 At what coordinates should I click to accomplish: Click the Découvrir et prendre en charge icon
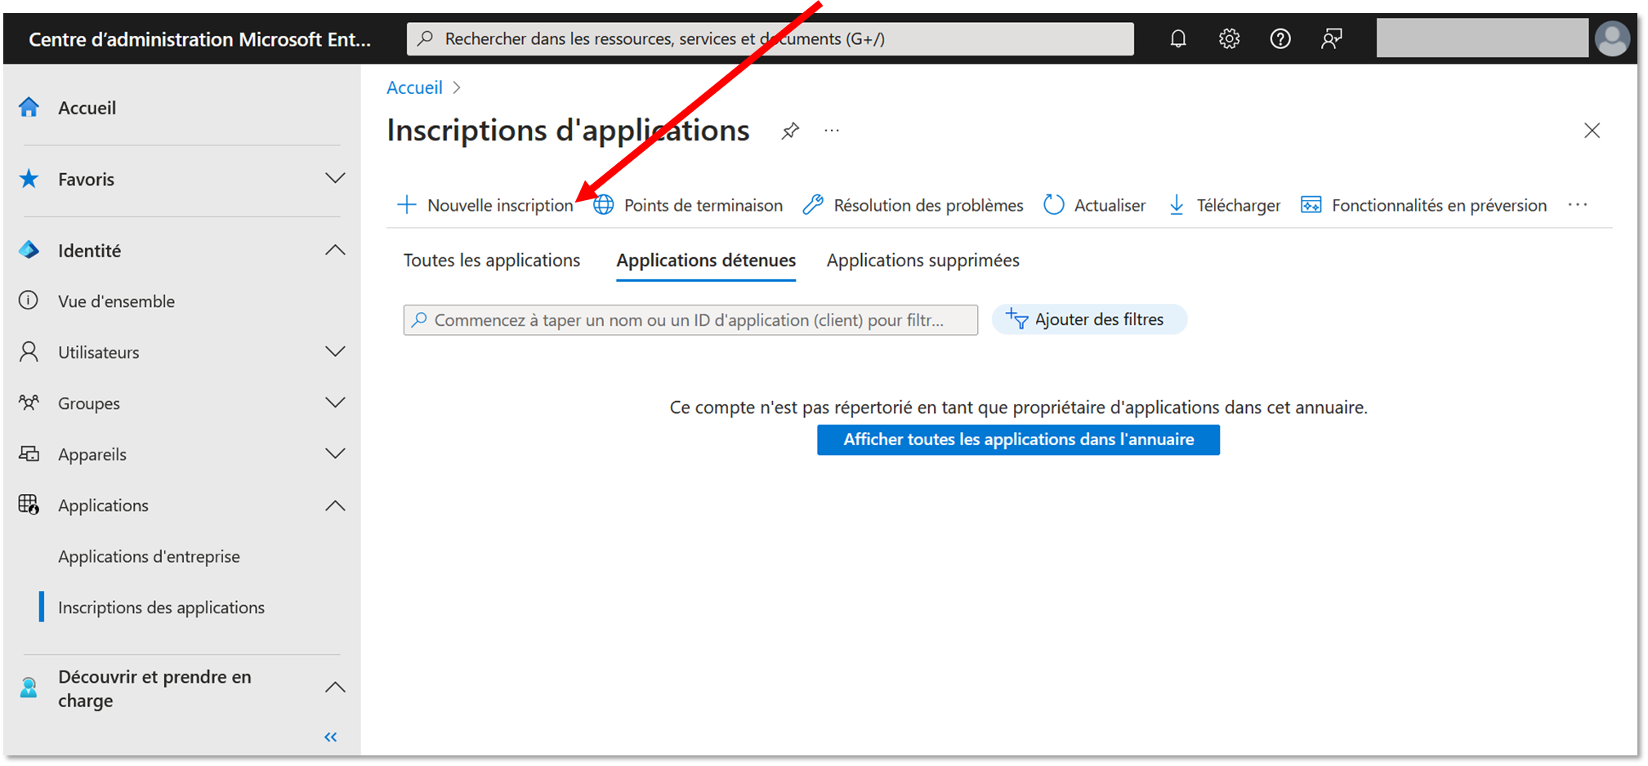pyautogui.click(x=29, y=688)
